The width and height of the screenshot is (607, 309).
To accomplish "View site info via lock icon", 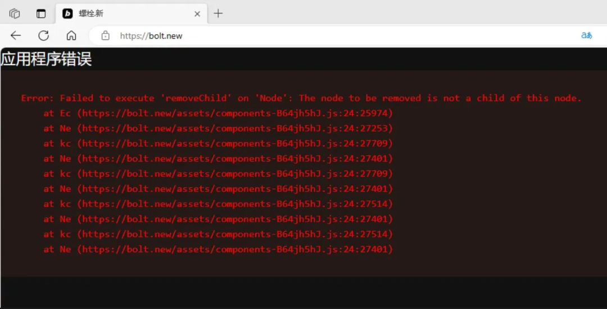I will [105, 35].
